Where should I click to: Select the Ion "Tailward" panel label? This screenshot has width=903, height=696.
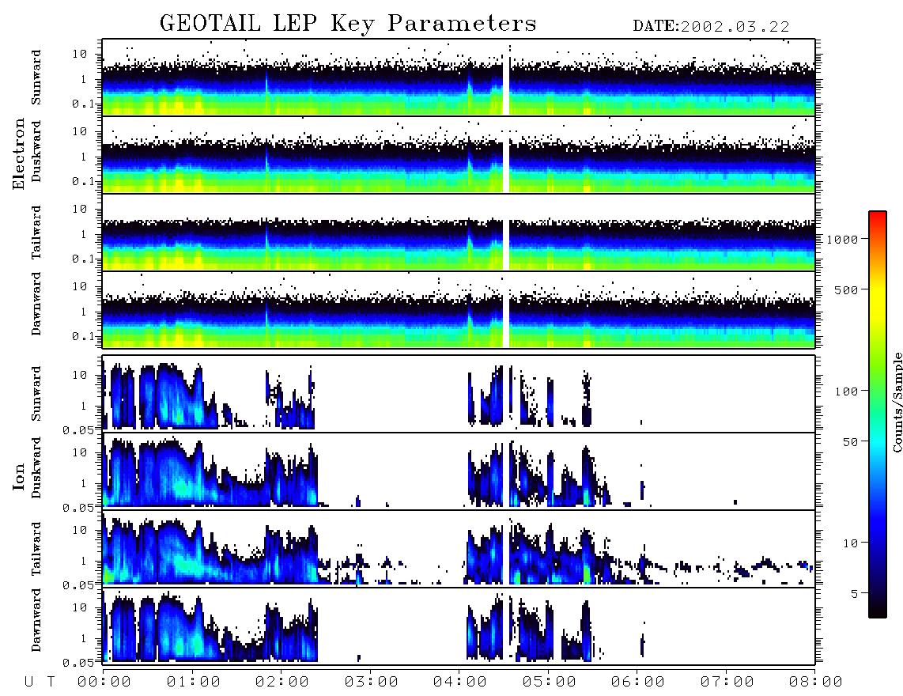pyautogui.click(x=36, y=549)
